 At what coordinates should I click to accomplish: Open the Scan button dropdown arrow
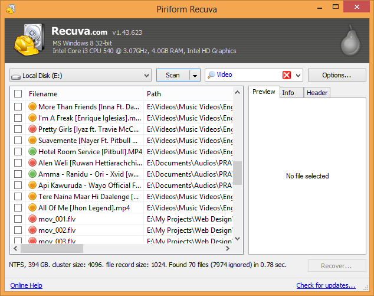coord(195,76)
